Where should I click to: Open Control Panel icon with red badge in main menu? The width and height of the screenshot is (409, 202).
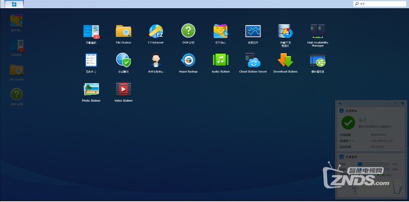(91, 32)
